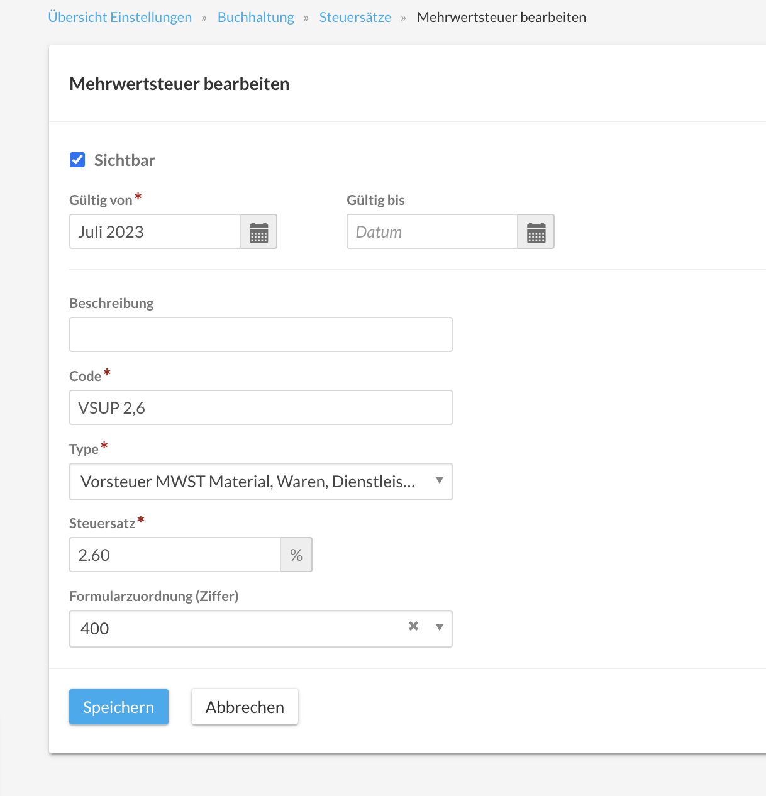Click the percent sign addon beside Steuersatz
Screen dimensions: 766x796
point(296,555)
